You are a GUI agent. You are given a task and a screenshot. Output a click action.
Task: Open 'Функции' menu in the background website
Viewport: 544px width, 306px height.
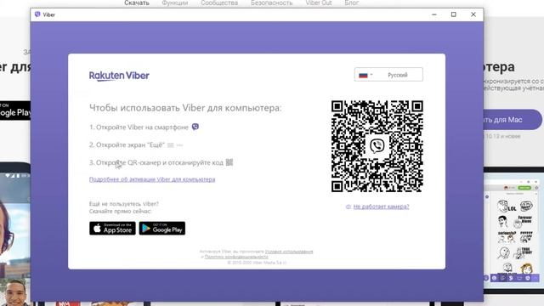click(x=175, y=3)
